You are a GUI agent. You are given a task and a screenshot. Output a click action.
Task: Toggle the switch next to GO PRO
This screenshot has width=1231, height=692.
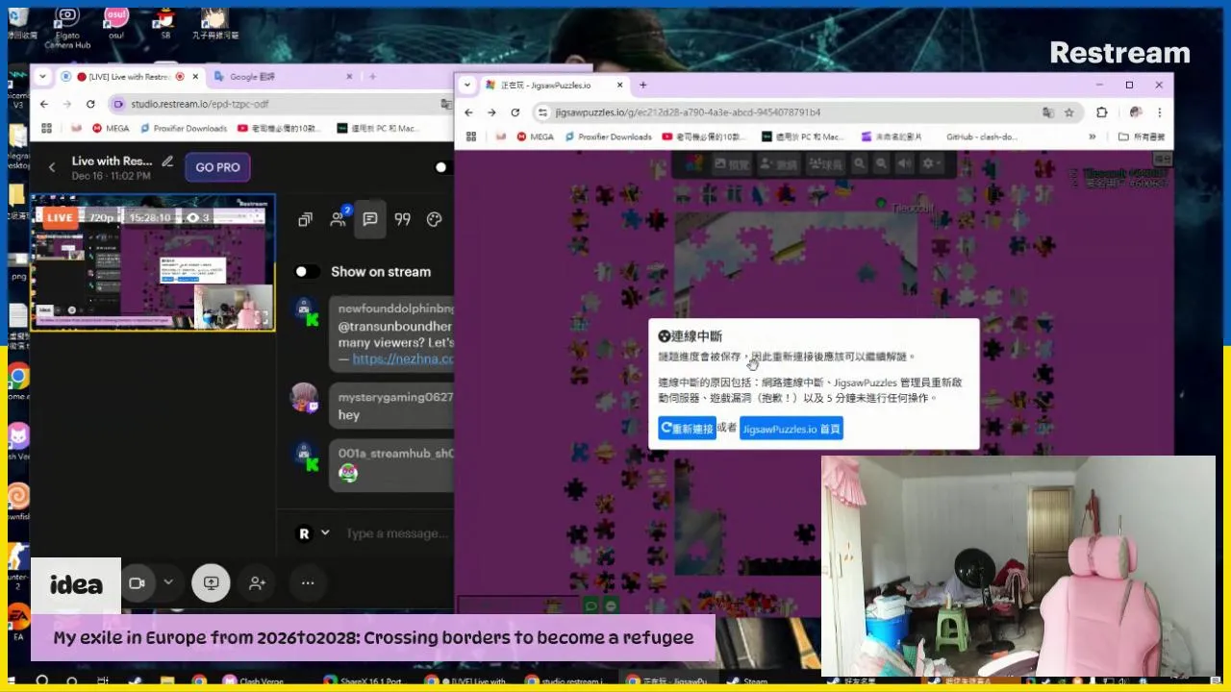441,167
